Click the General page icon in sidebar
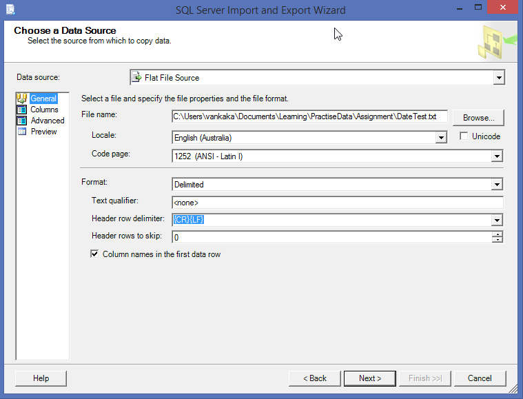 pyautogui.click(x=22, y=99)
